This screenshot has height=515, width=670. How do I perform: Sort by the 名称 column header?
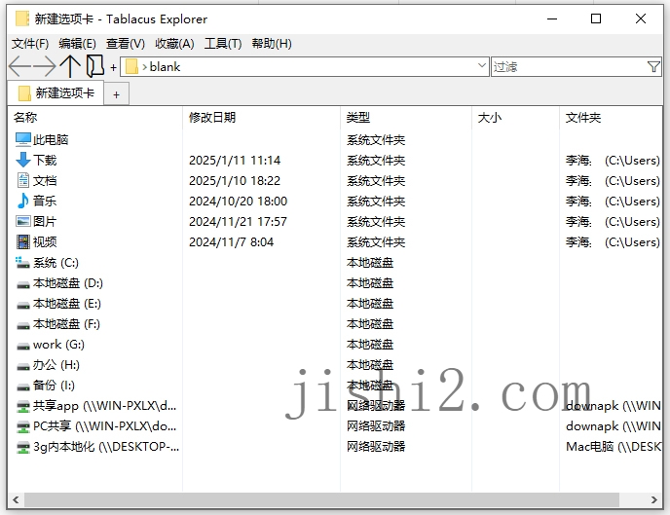click(x=94, y=118)
